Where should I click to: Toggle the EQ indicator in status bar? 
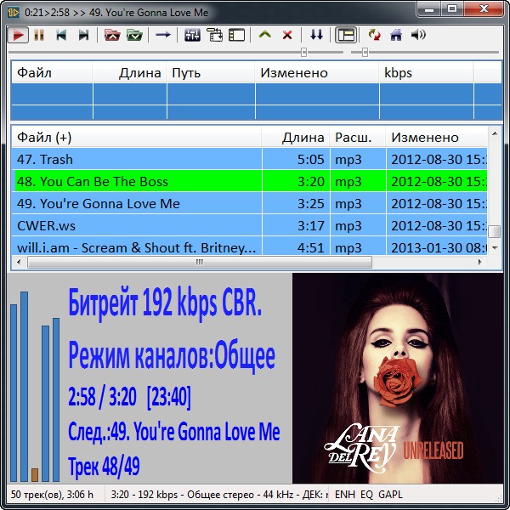point(366,494)
